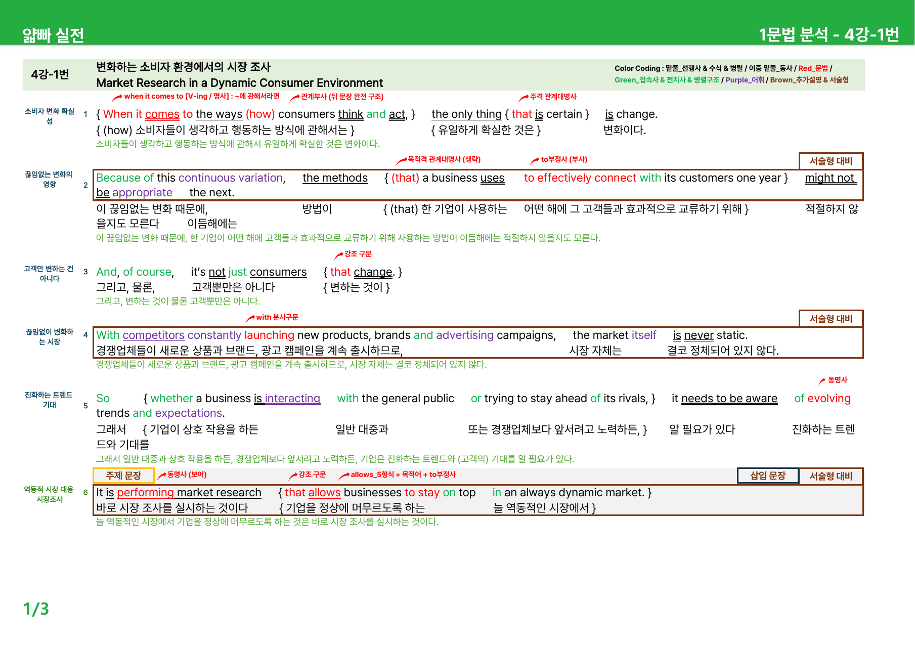Click 'it needs to be aware' in sentence 5
The width and height of the screenshot is (915, 647).
(x=724, y=399)
